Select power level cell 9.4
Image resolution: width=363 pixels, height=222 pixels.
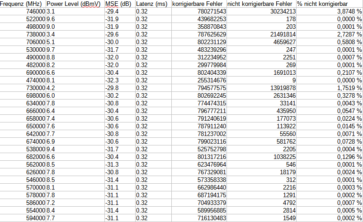[x=75, y=149]
